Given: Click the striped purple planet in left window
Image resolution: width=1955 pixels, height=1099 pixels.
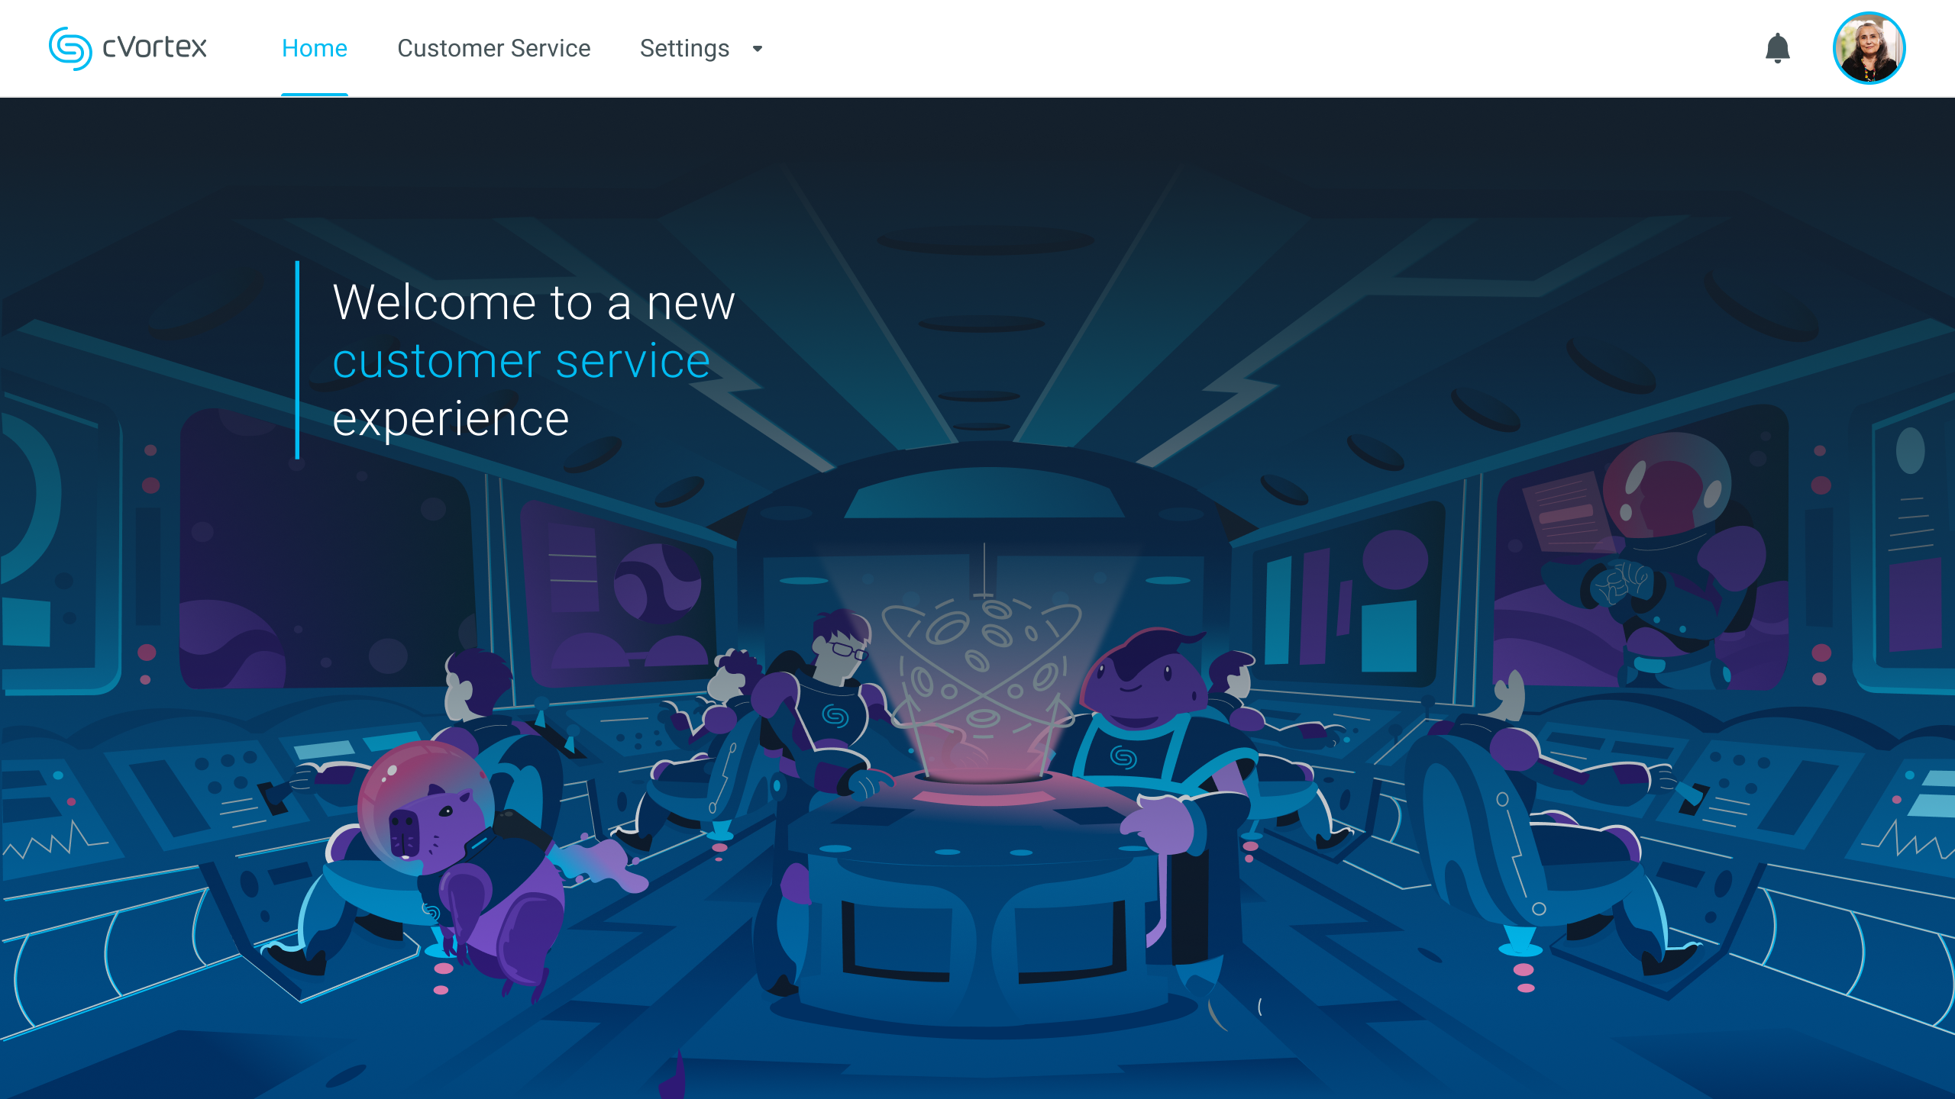Looking at the screenshot, I should click(x=657, y=584).
